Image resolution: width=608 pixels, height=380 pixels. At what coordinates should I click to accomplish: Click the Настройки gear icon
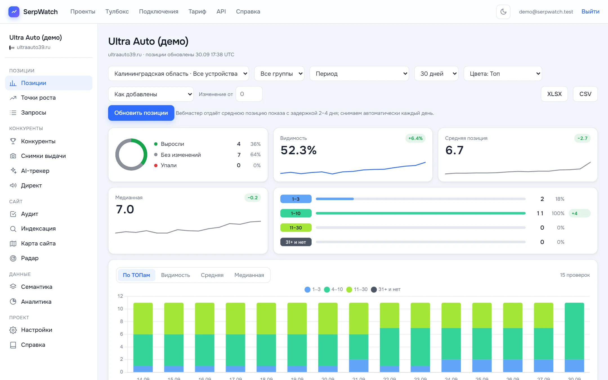(13, 330)
